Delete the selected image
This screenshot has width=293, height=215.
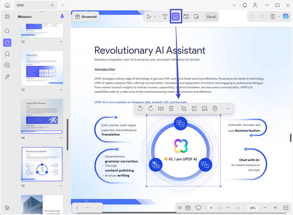pos(215,108)
